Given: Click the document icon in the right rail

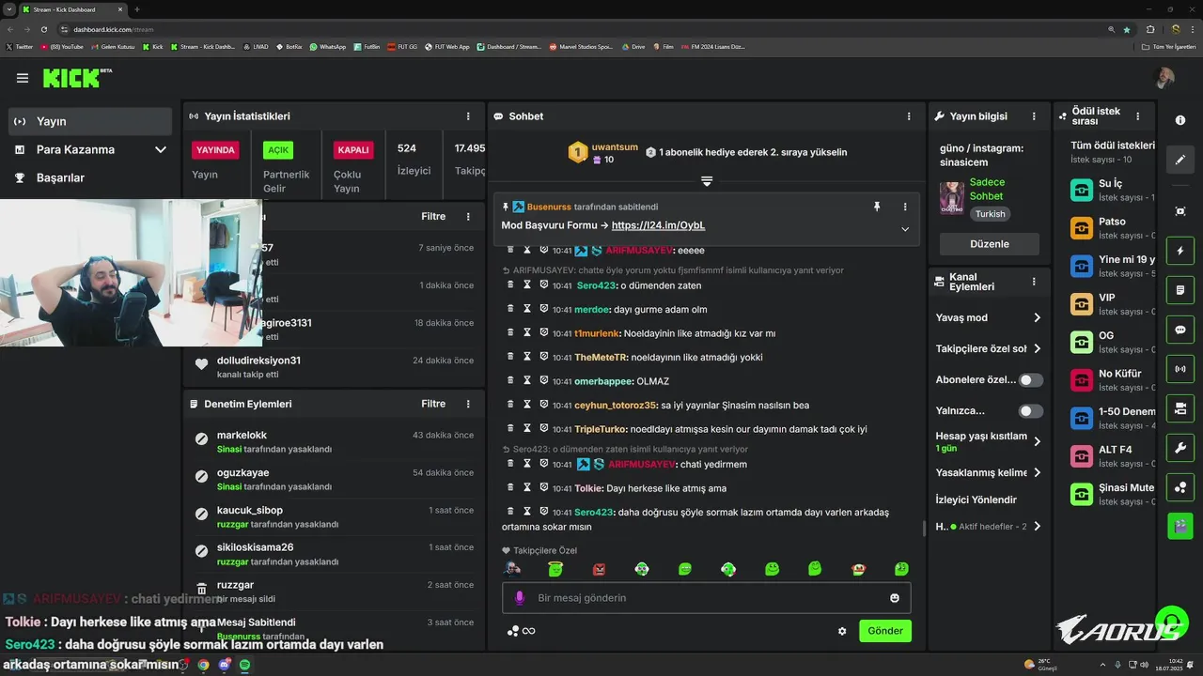Looking at the screenshot, I should (1180, 291).
